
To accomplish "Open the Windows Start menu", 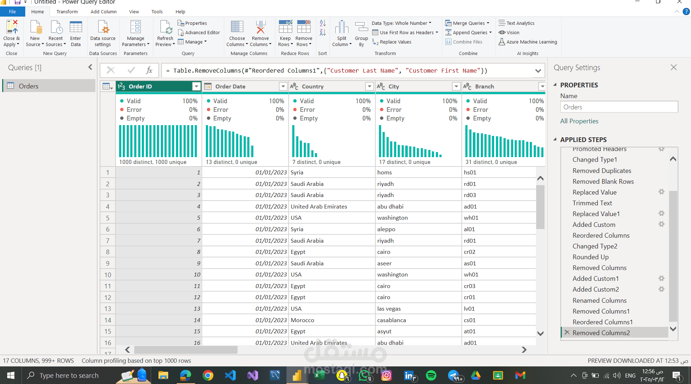I will [11, 375].
